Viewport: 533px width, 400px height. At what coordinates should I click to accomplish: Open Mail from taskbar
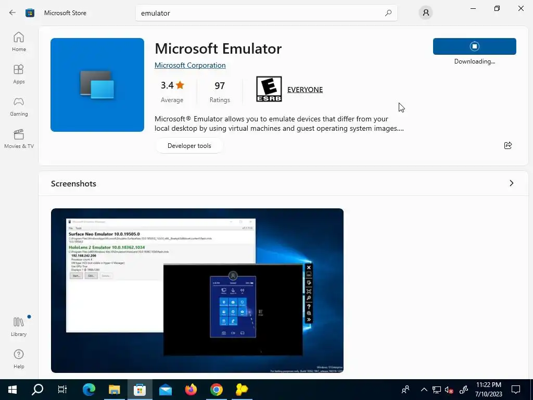(165, 390)
